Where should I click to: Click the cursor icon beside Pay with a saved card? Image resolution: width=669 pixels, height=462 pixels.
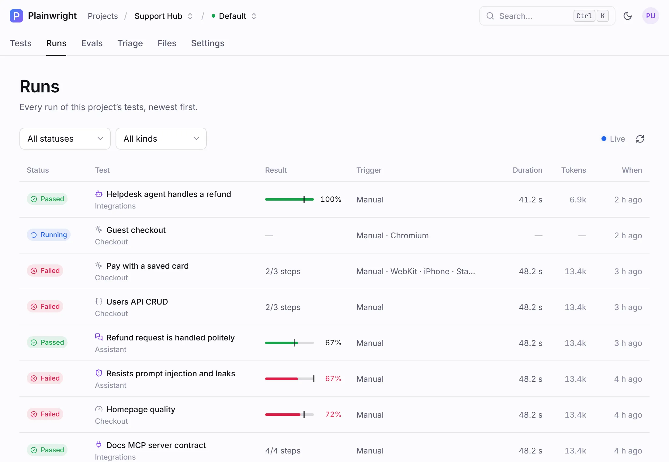99,265
